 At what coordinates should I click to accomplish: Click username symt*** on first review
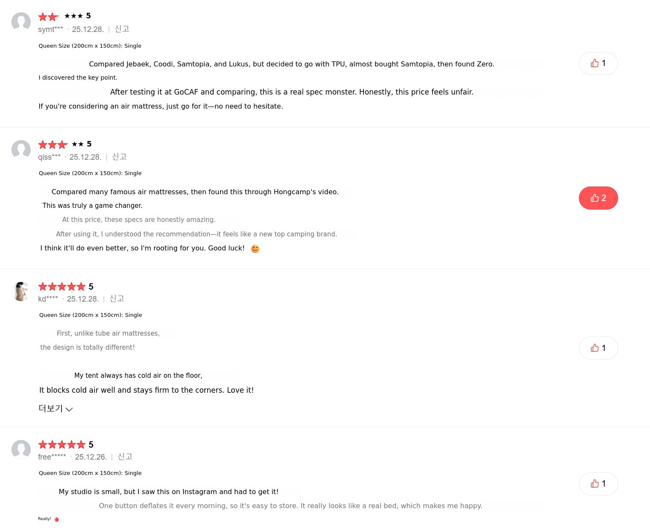(x=50, y=29)
